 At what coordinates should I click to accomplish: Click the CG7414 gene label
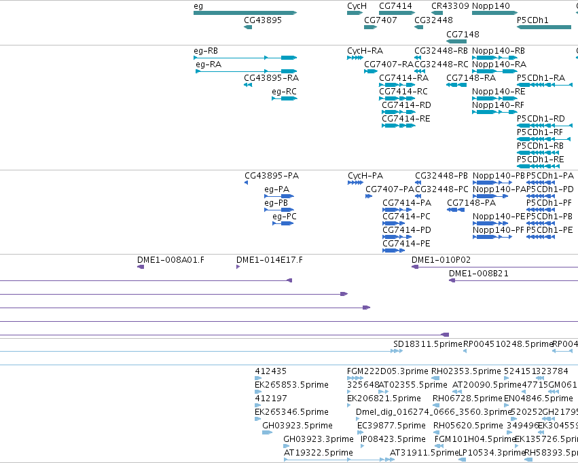pos(395,6)
